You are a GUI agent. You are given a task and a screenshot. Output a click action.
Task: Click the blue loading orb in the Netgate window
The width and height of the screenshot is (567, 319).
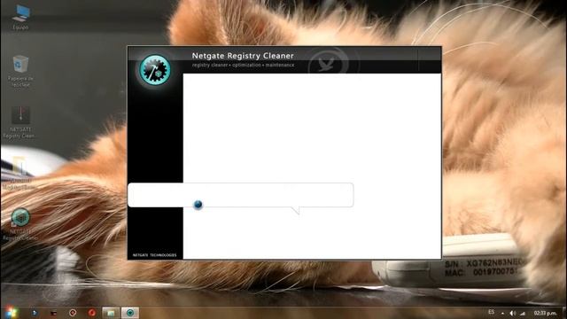(x=198, y=205)
